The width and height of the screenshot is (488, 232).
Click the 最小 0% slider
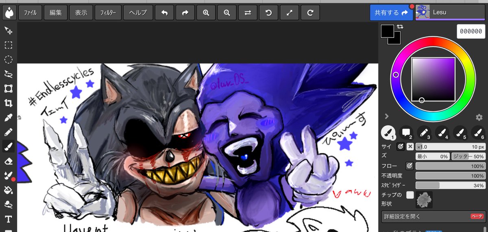coord(432,156)
